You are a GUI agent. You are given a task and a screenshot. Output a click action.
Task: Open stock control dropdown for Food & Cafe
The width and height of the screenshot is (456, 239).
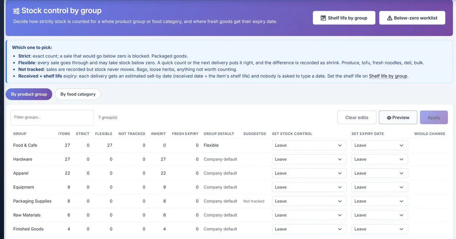point(309,145)
